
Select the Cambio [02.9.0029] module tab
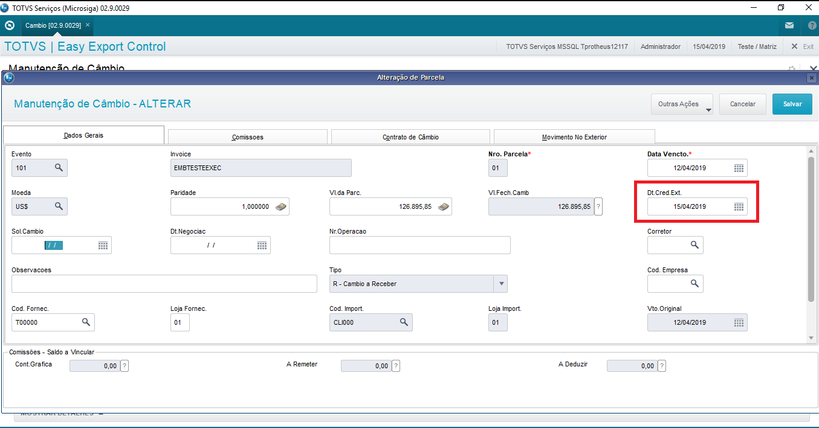point(53,25)
